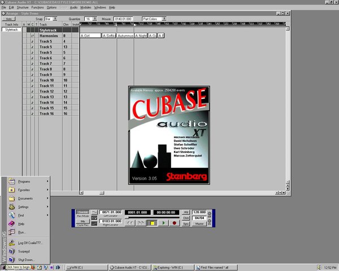Open the Functions menu
This screenshot has width=339, height=271.
[x=37, y=7]
